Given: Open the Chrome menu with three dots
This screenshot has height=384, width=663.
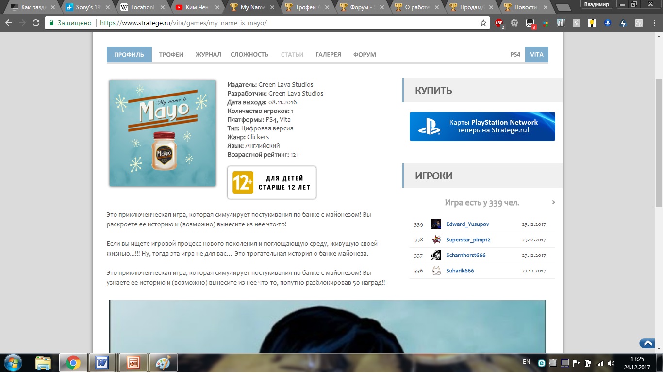Looking at the screenshot, I should tap(653, 23).
